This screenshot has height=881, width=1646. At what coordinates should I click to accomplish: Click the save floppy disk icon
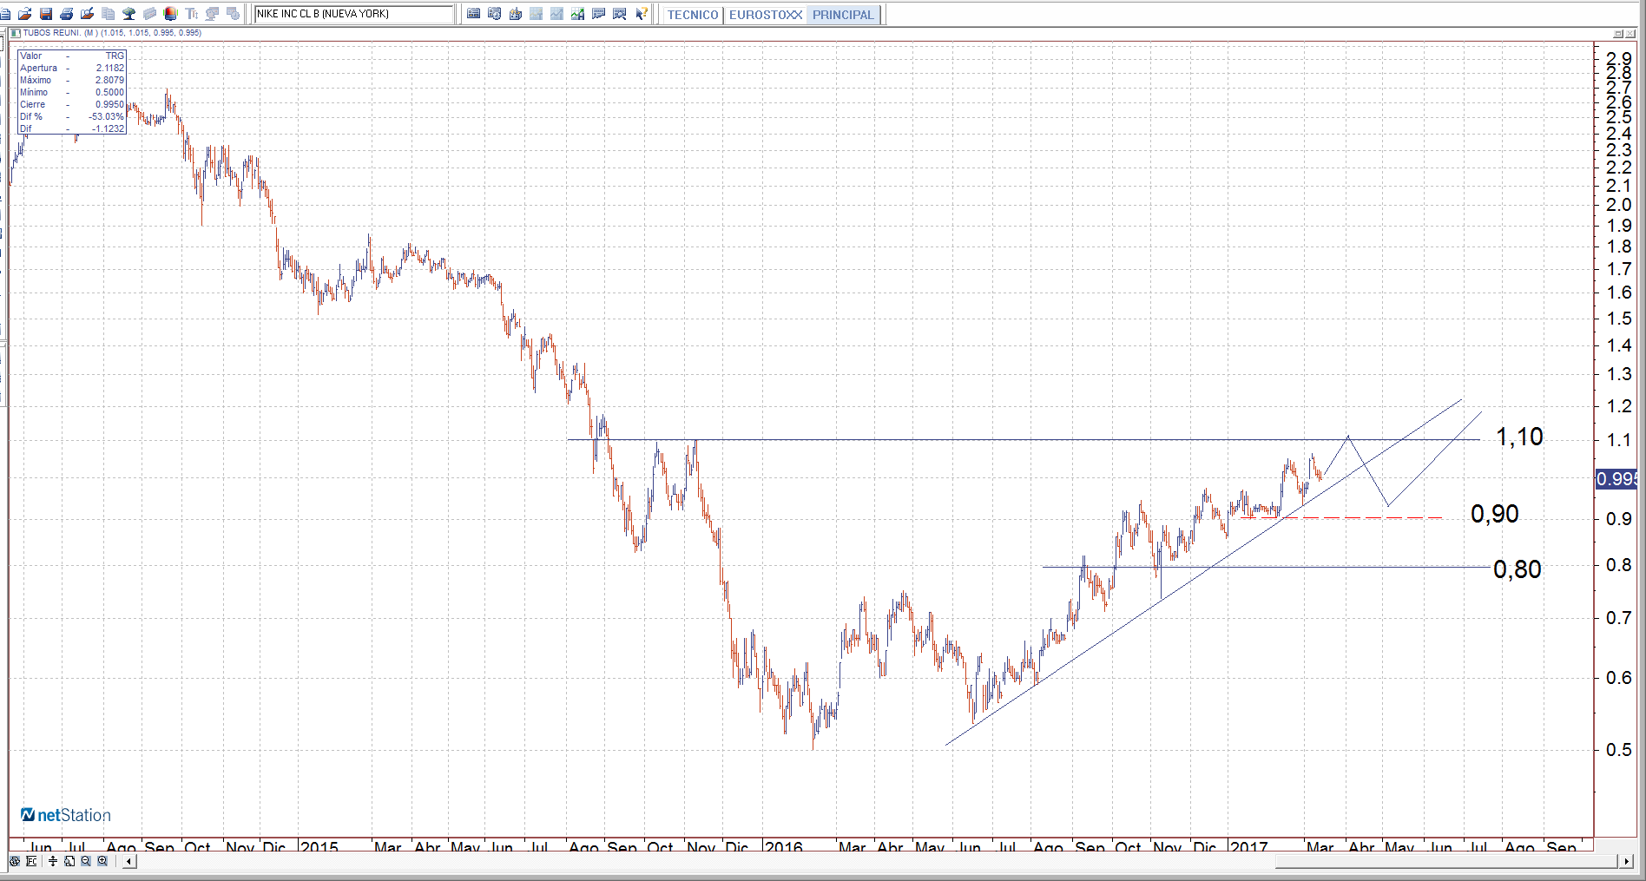tap(45, 14)
